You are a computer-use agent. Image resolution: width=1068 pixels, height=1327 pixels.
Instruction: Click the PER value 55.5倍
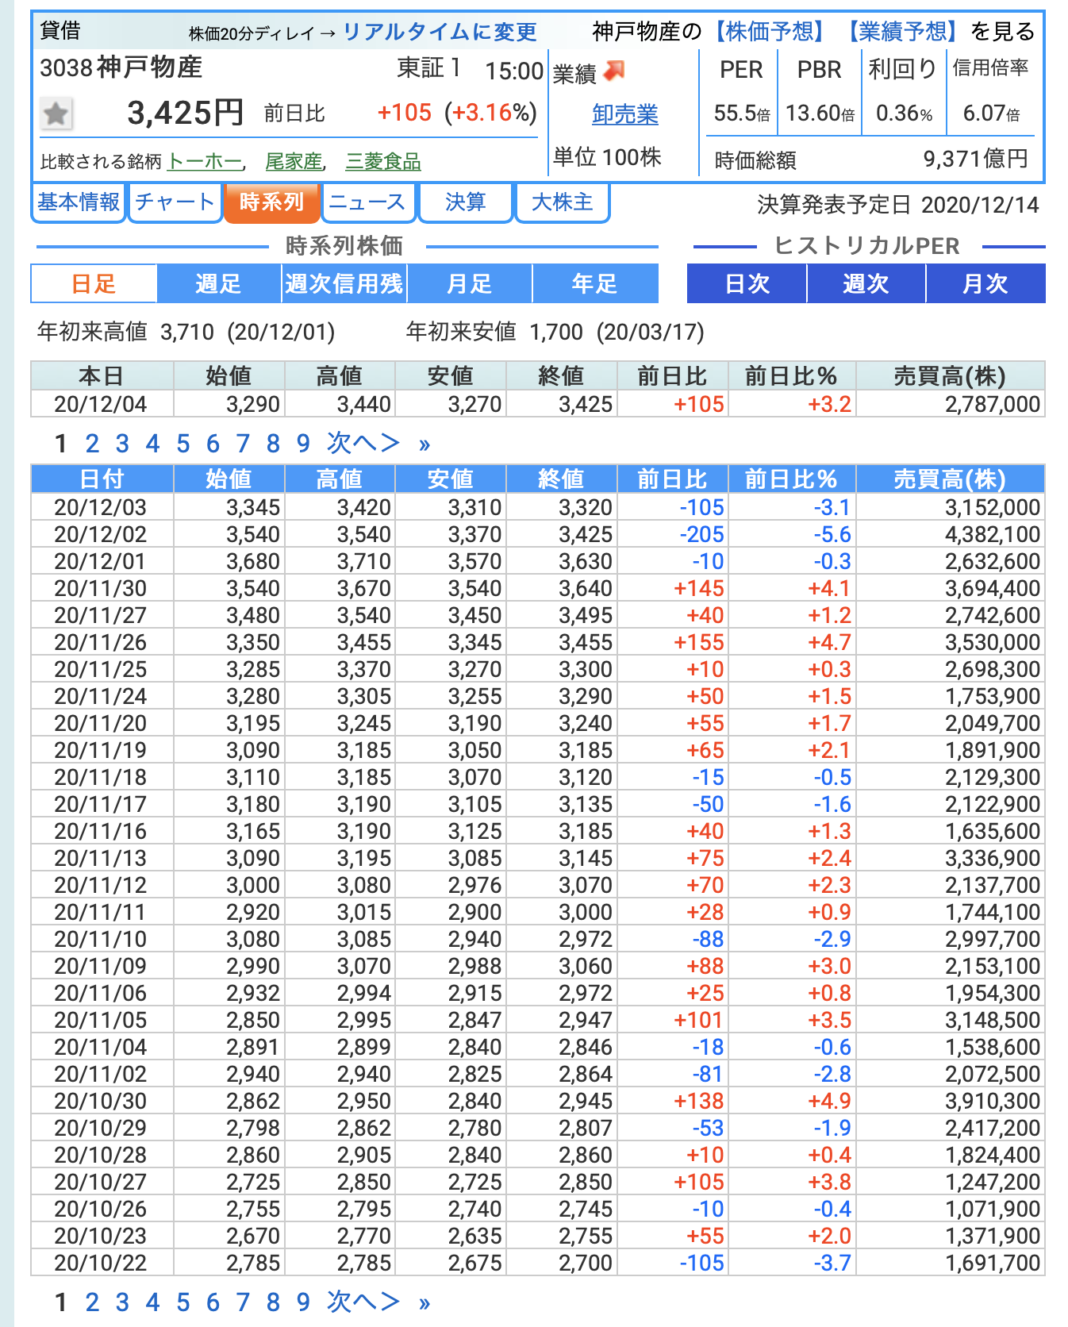[742, 113]
